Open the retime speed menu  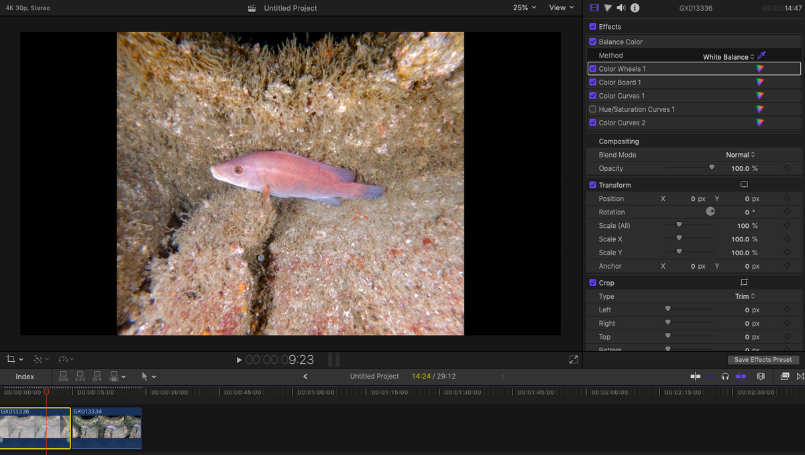click(66, 360)
